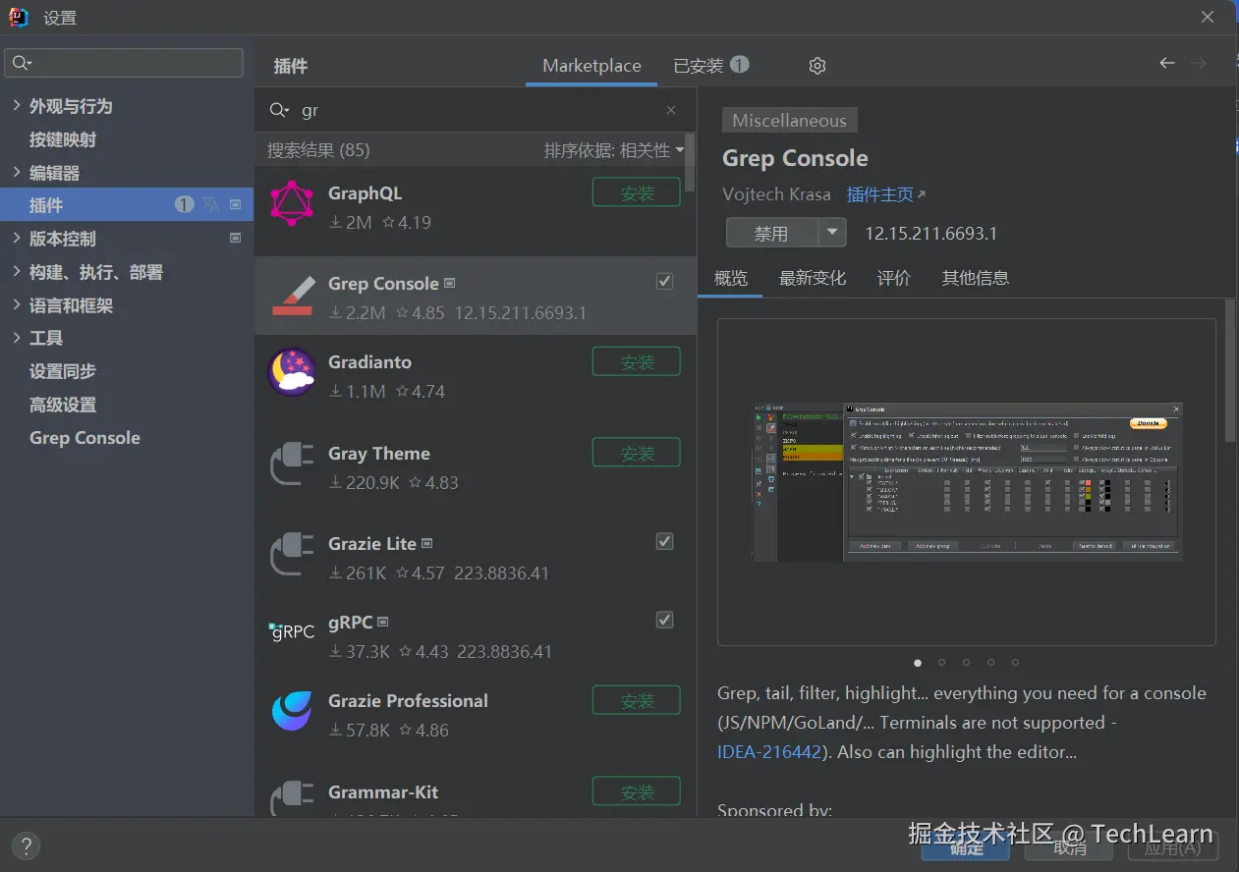Install the Gradianto plugin
The height and width of the screenshot is (872, 1239).
tap(637, 361)
